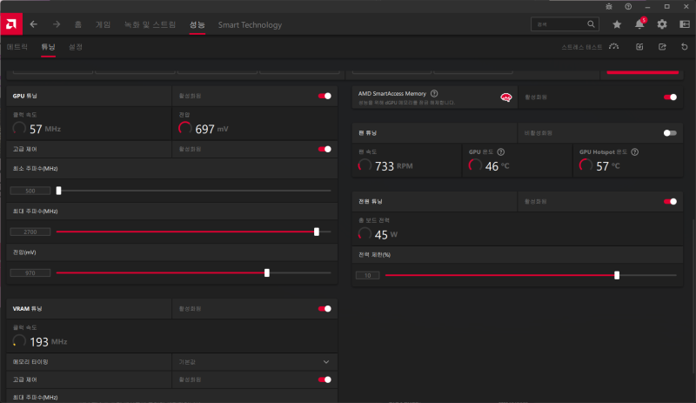696x403 pixels.
Task: Switch to 메트릭 sub-tab
Action: 17,47
